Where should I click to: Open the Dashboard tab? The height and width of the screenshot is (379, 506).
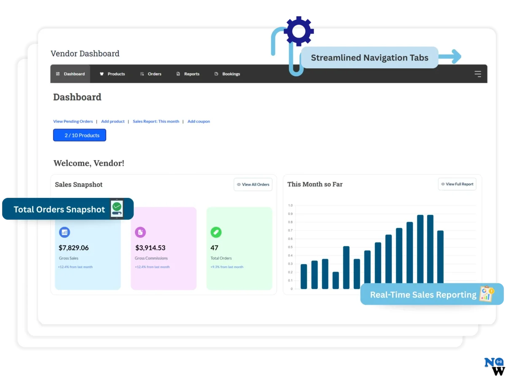pos(70,74)
